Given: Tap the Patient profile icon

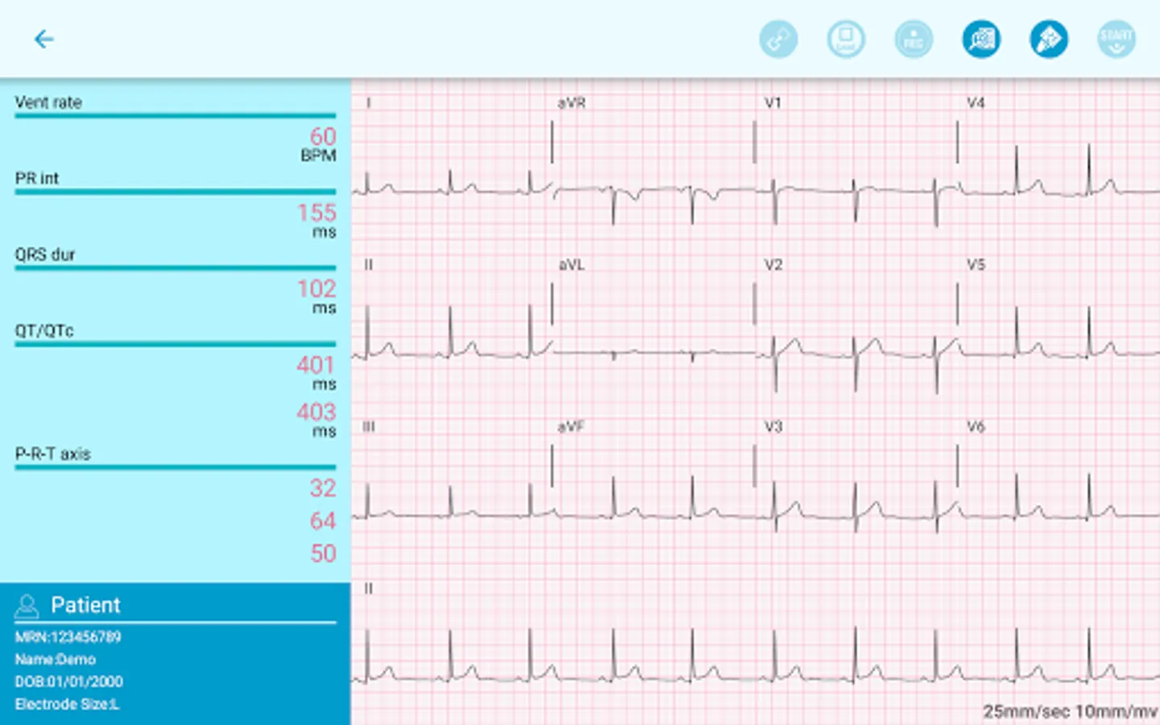Looking at the screenshot, I should (27, 606).
